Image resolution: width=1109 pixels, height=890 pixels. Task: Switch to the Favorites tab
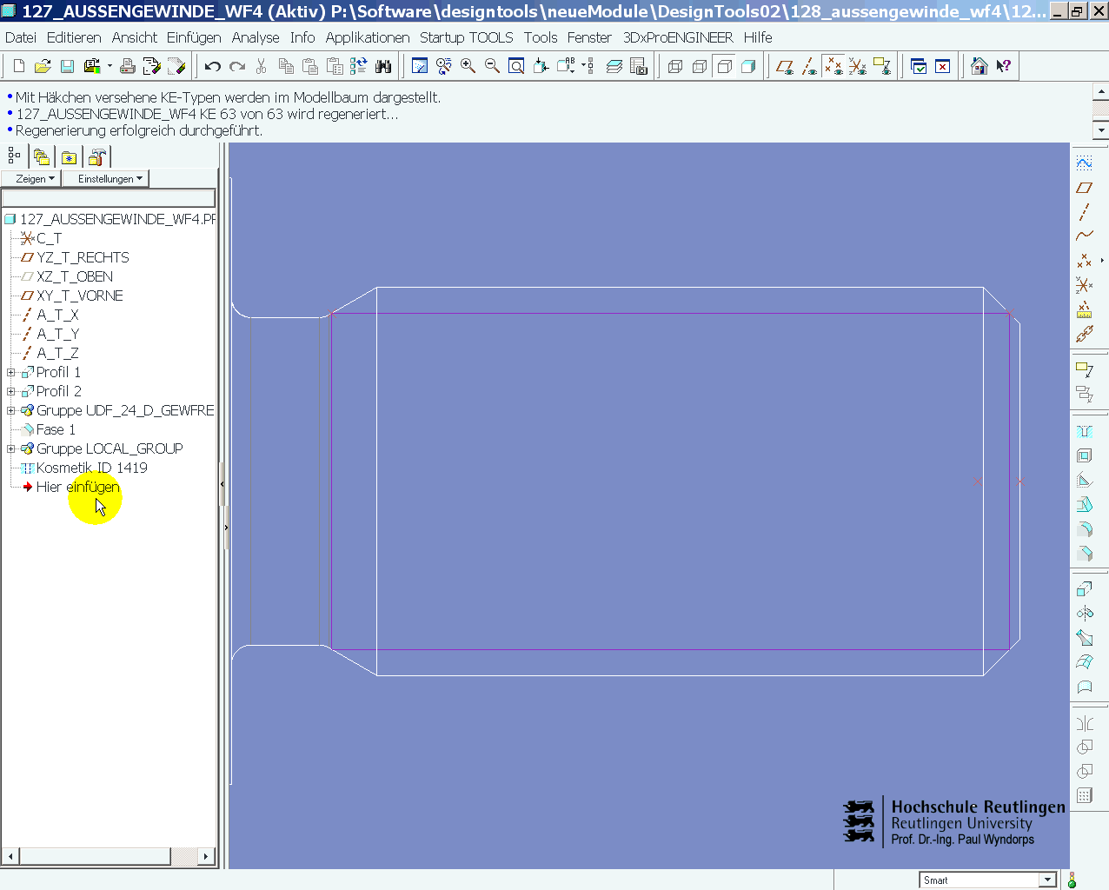point(69,157)
